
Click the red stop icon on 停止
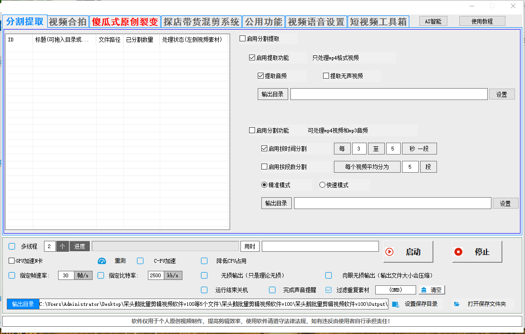tap(459, 252)
